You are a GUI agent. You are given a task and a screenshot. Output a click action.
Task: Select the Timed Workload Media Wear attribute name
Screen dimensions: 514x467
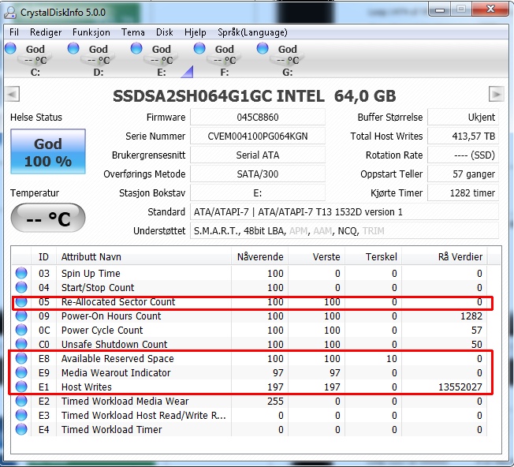[x=125, y=401]
